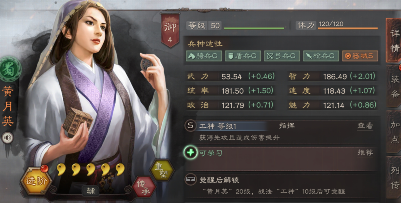
Task: Click the green plus learnable skill icon
Action: click(191, 152)
